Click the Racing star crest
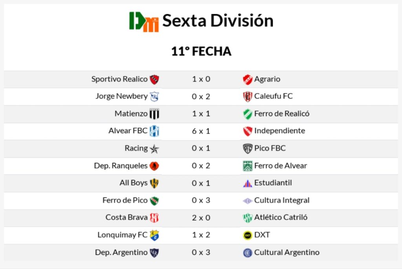402x269 pixels. [x=154, y=149]
